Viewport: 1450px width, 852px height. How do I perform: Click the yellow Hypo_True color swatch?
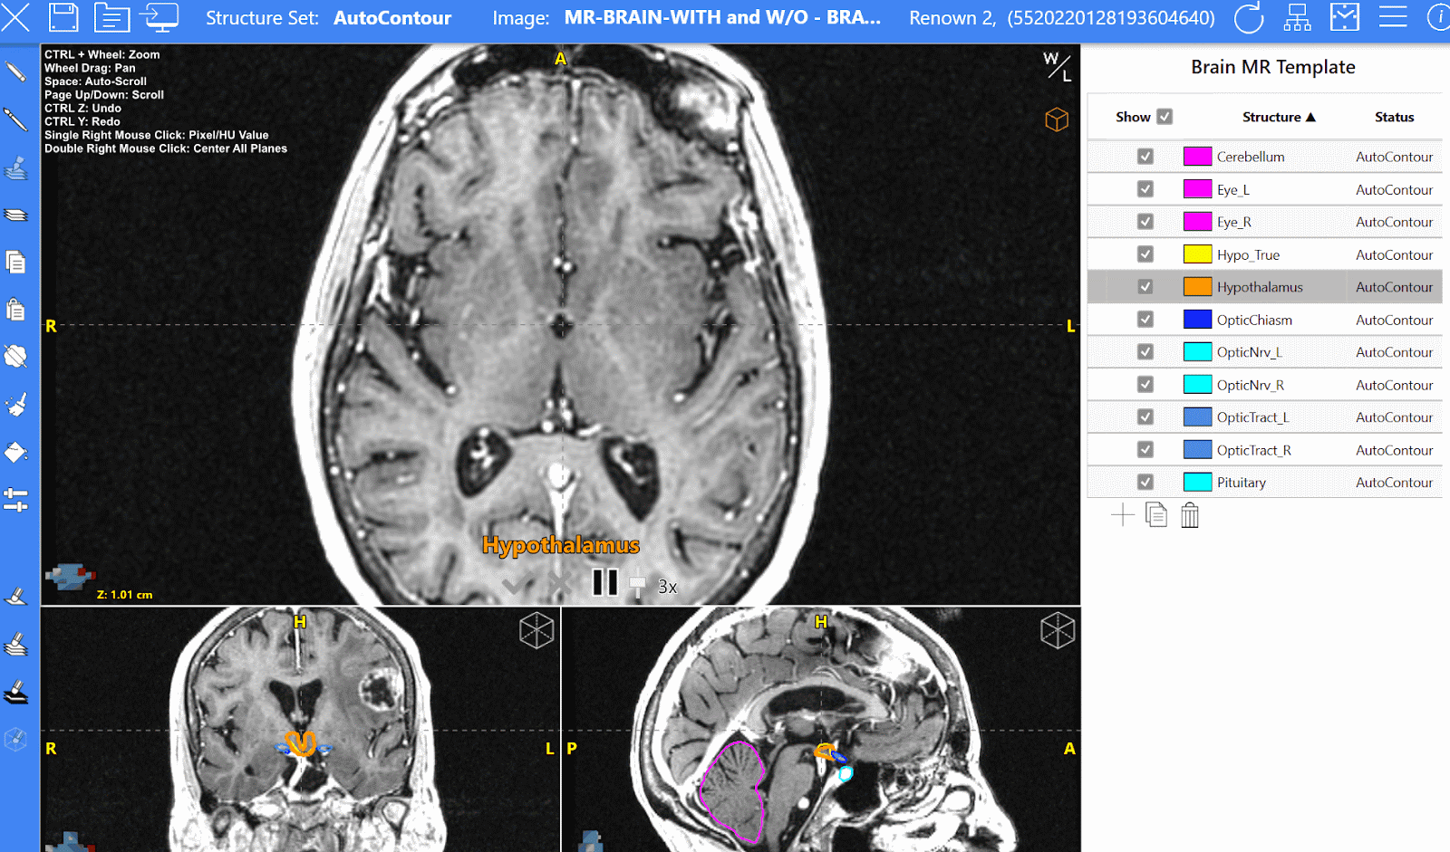coord(1198,254)
